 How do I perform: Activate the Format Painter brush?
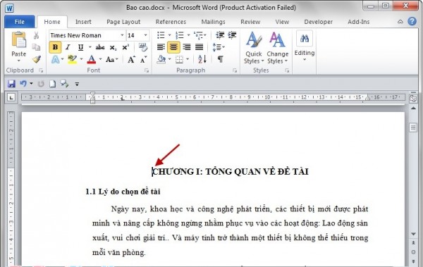coord(36,59)
